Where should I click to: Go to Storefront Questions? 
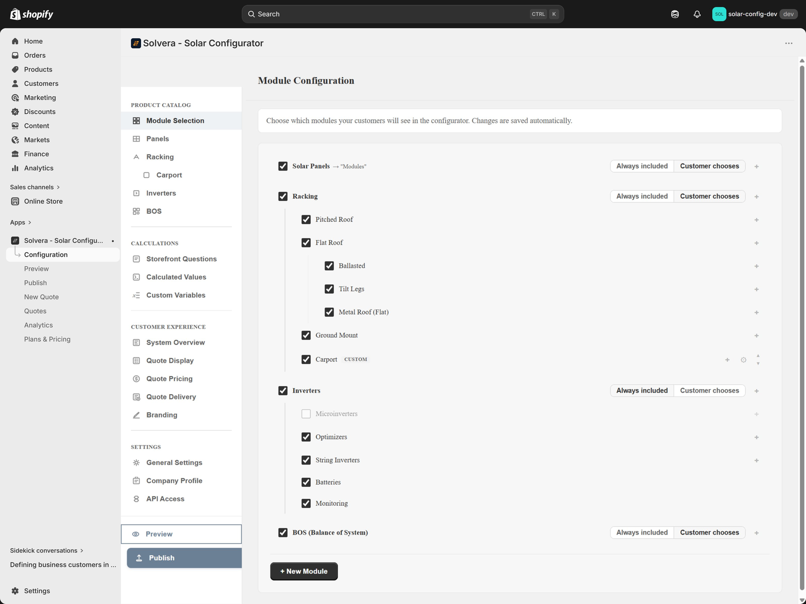click(181, 259)
